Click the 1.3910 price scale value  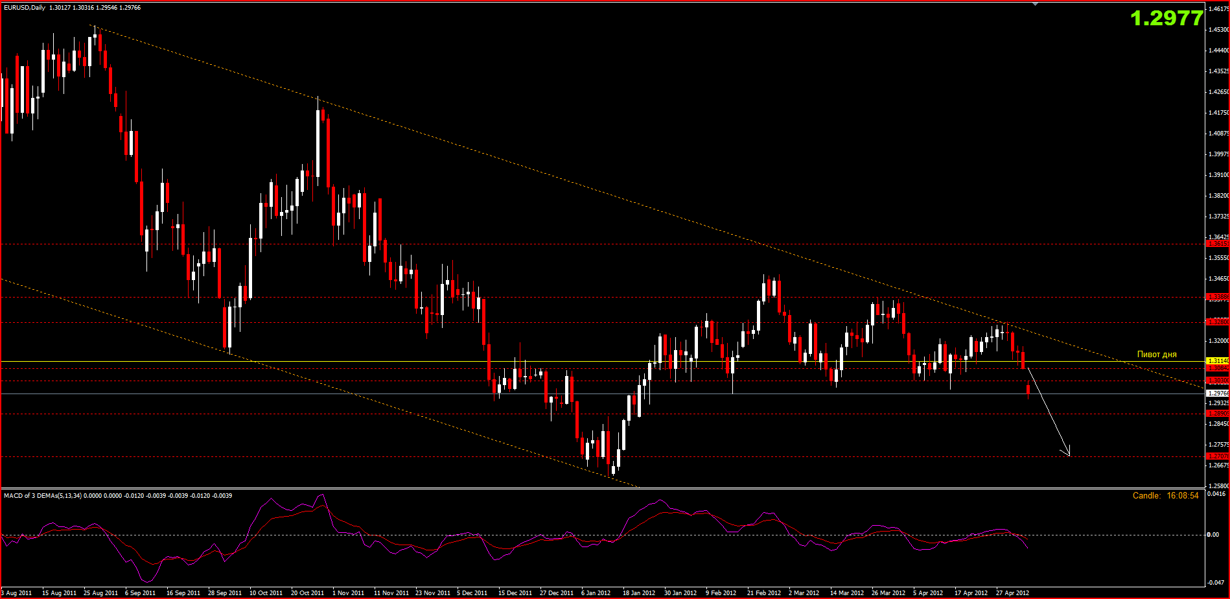(1219, 175)
